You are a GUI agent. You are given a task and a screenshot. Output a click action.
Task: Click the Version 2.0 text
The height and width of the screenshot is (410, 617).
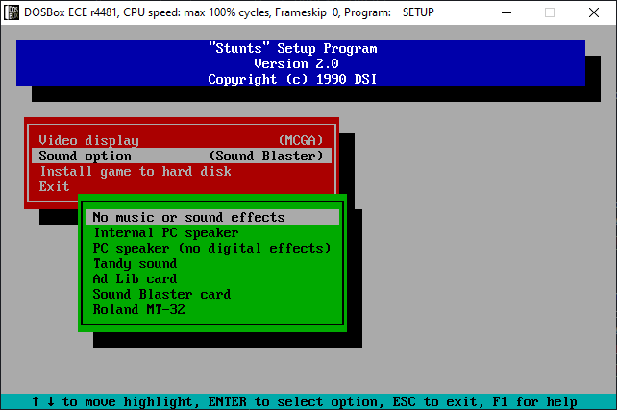tap(296, 63)
